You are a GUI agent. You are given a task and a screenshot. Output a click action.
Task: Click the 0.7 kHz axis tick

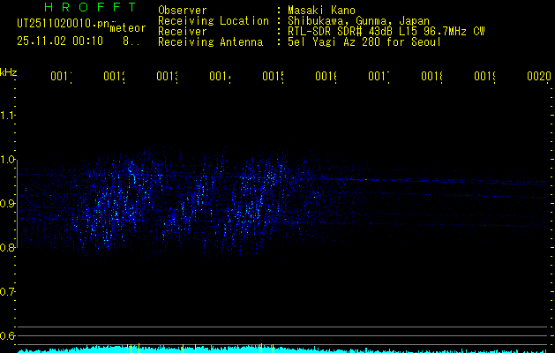pos(9,291)
